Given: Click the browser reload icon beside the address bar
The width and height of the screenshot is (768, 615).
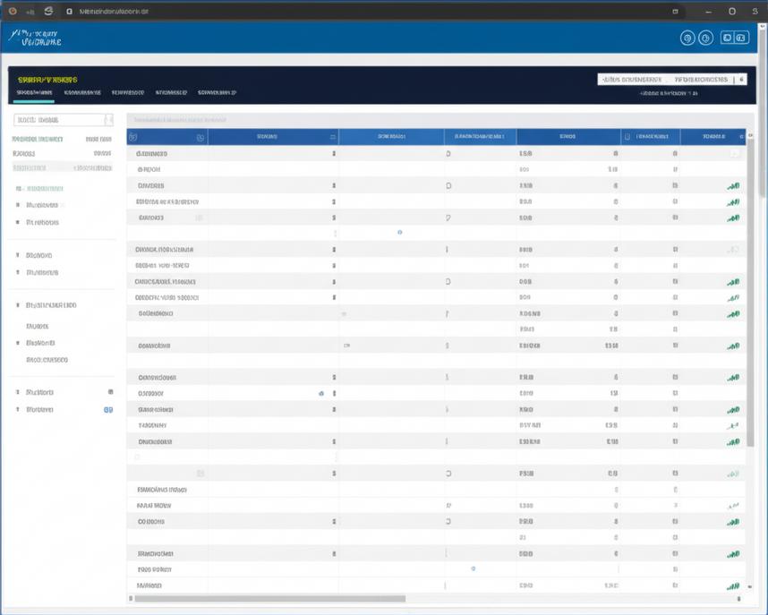Looking at the screenshot, I should 48,11.
